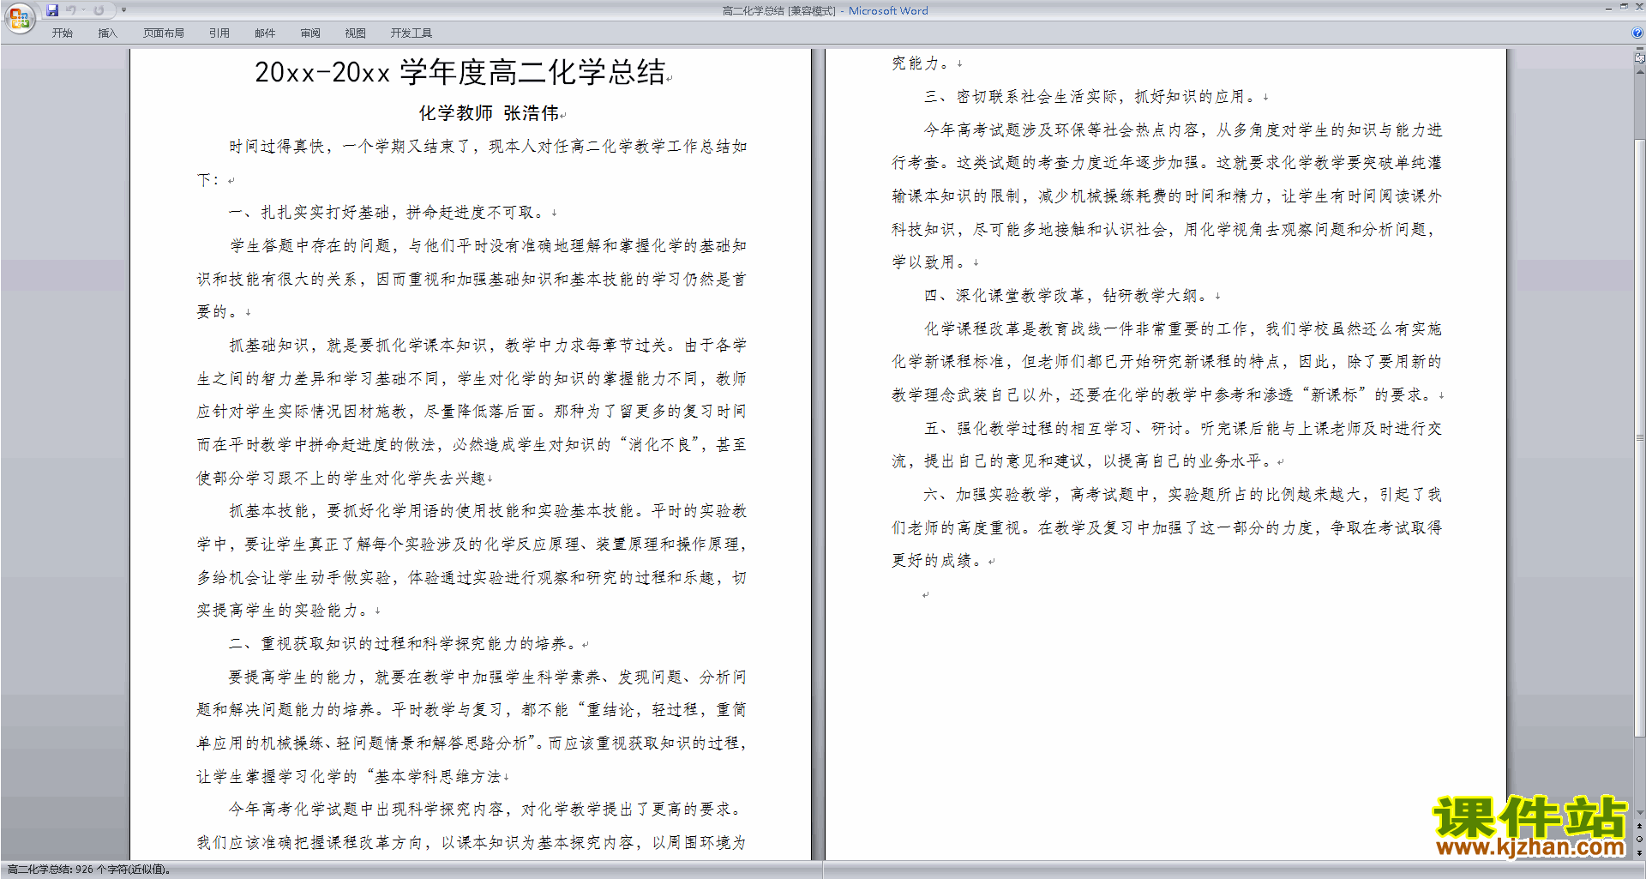The width and height of the screenshot is (1646, 879).
Task: Open the round Office button menu
Action: 19,18
